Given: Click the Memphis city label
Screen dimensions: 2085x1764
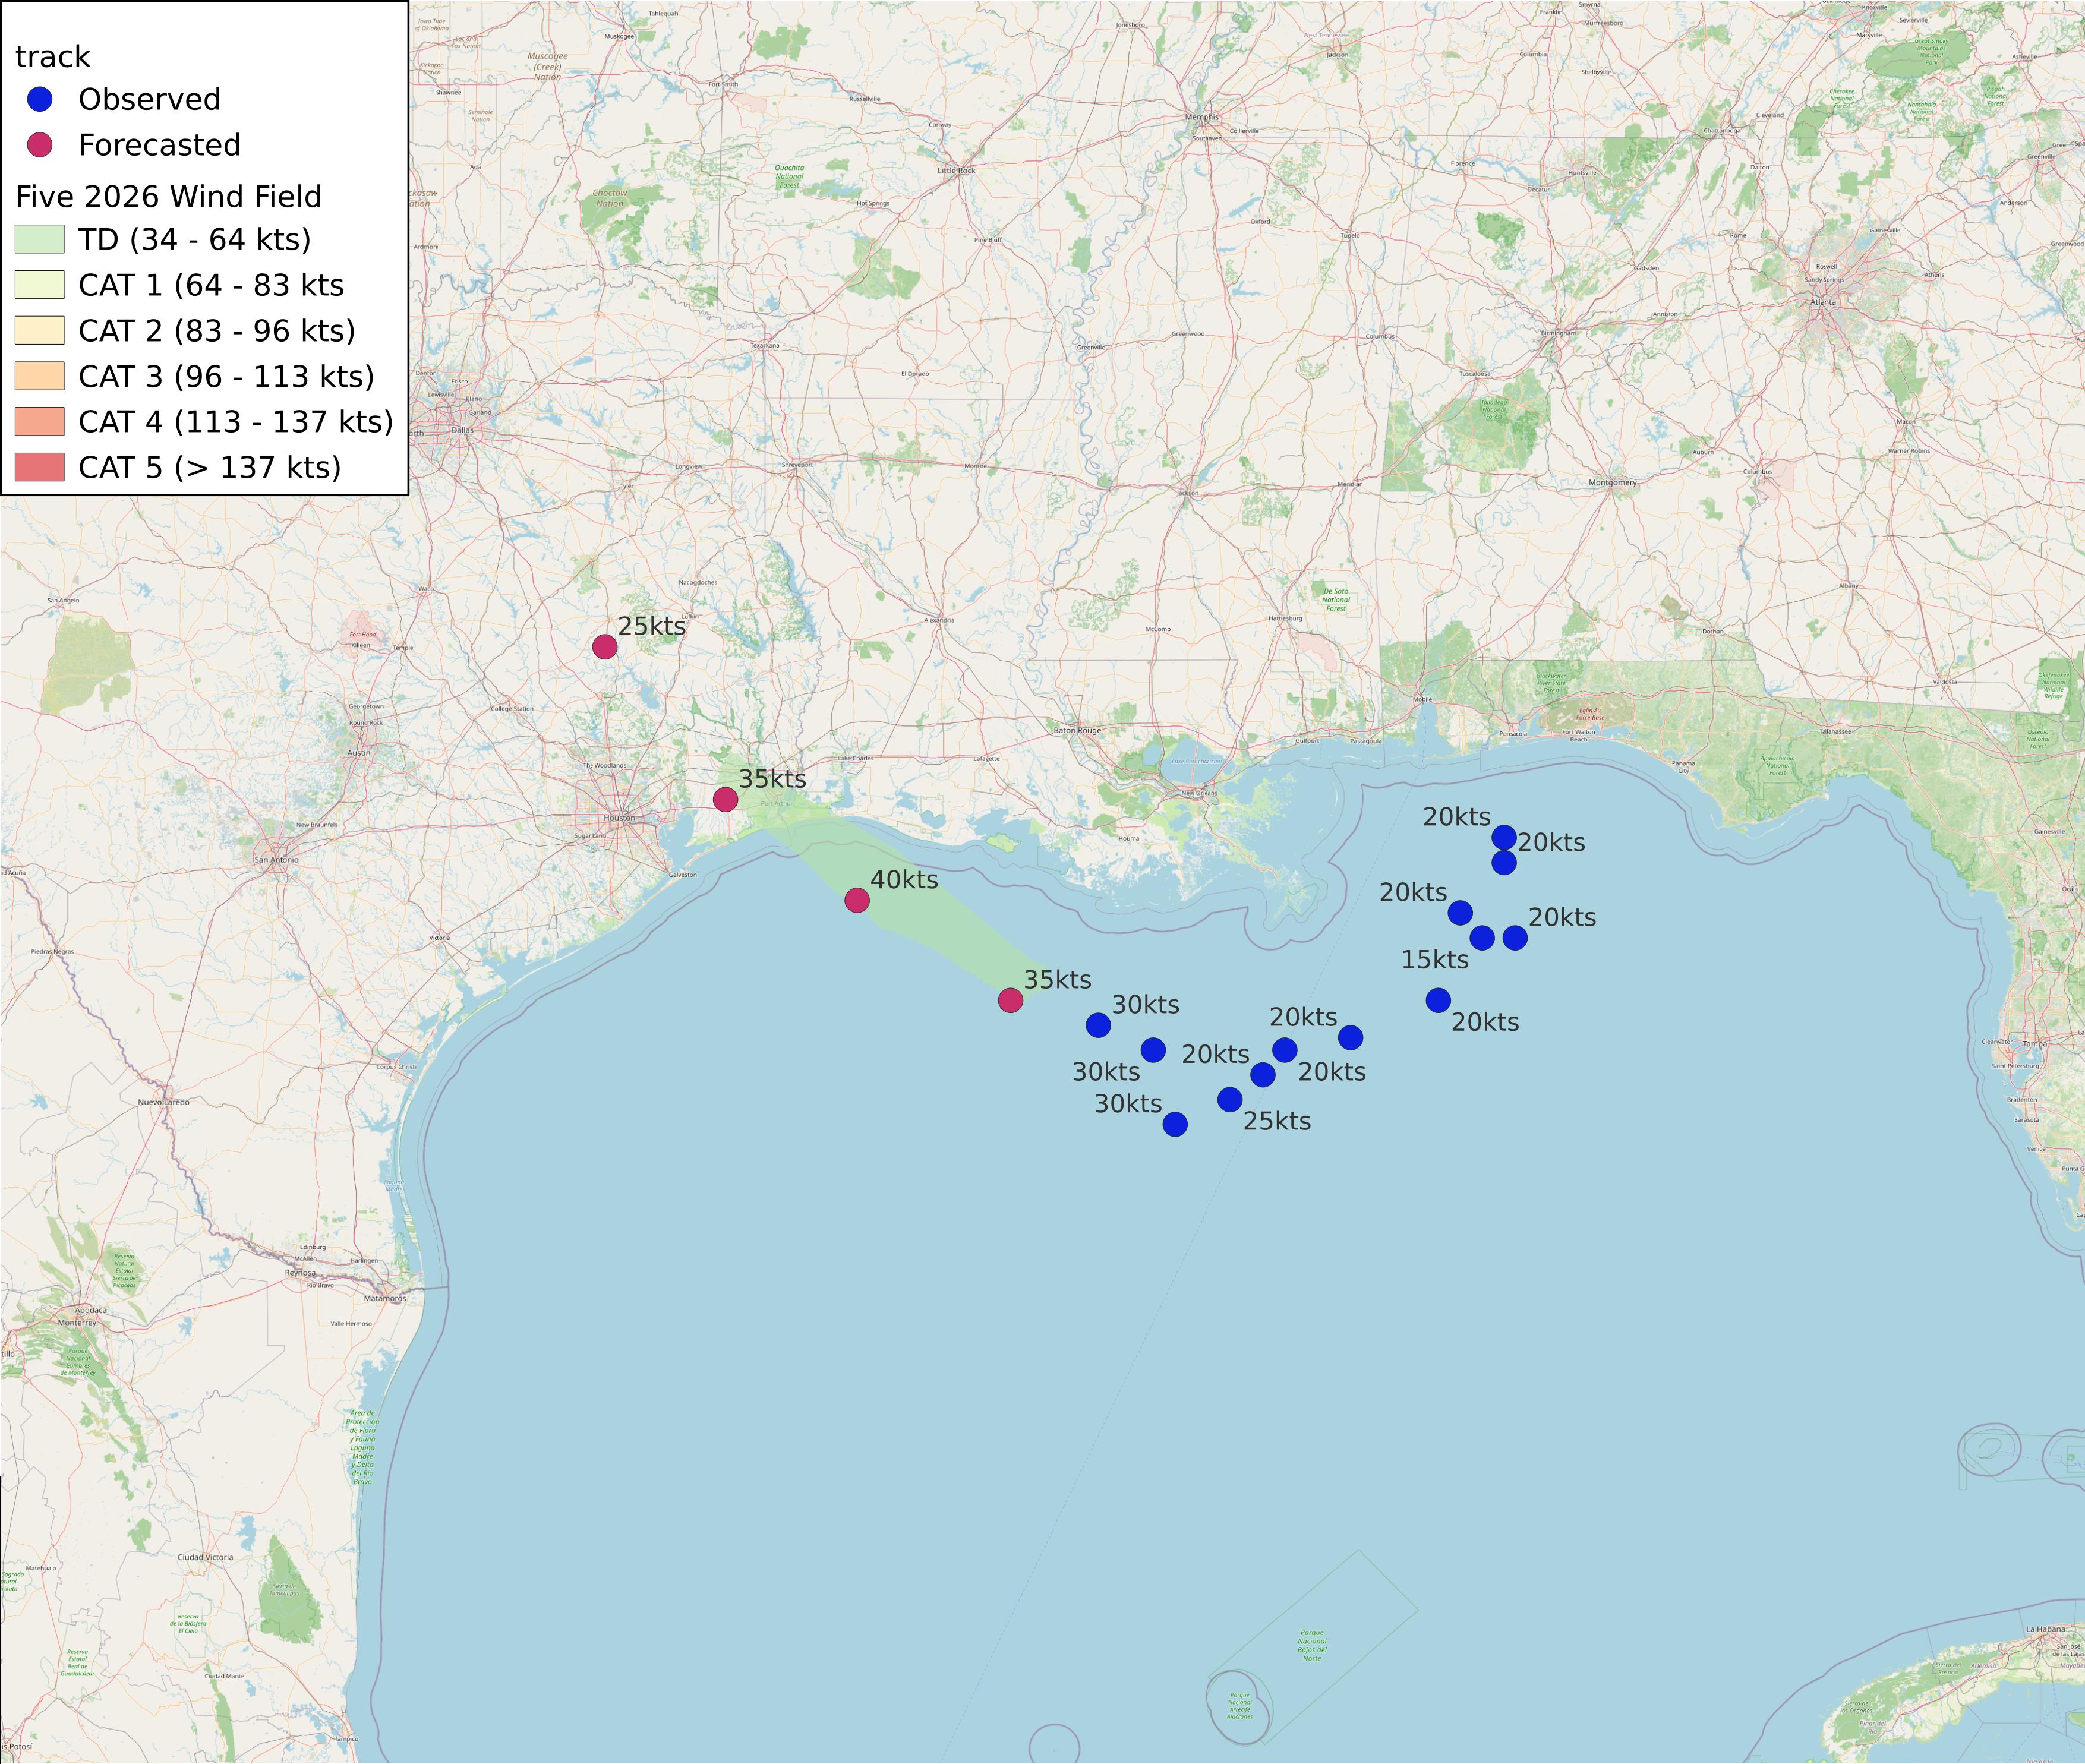Looking at the screenshot, I should 1202,117.
